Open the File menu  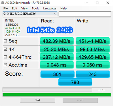[x=6, y=8]
